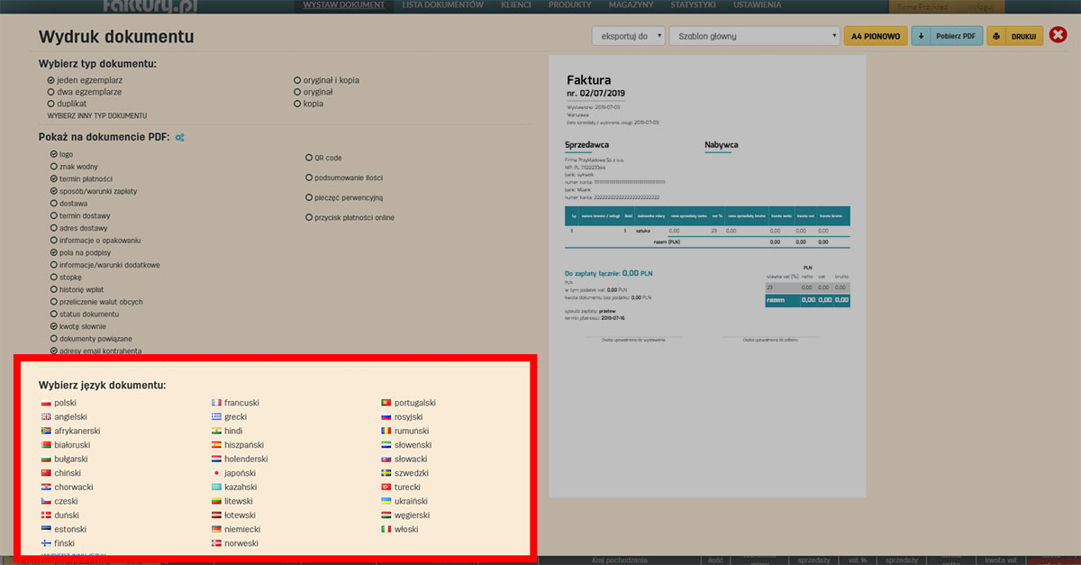Image resolution: width=1081 pixels, height=565 pixels.
Task: Toggle the 'znak wodny' checkbox
Action: pyautogui.click(x=53, y=167)
